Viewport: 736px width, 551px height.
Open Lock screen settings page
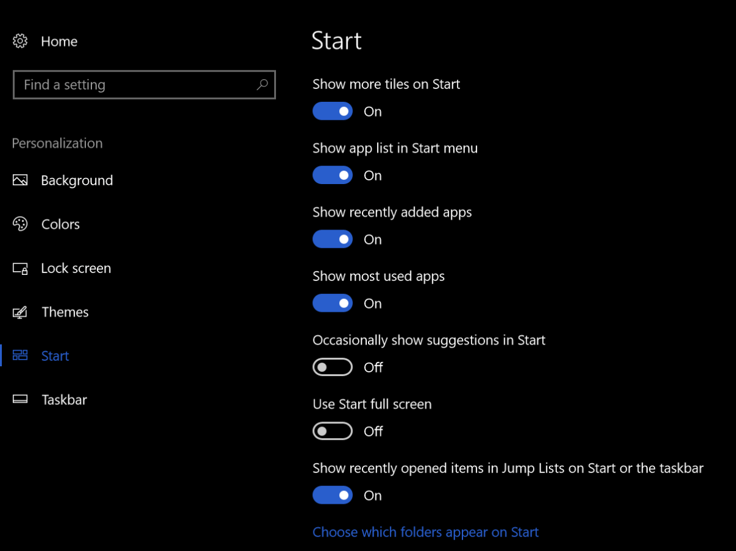tap(76, 268)
